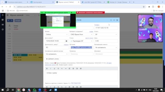Open the Услуга dropdown showing ВУ
This screenshot has height=92, width=165.
106,34
